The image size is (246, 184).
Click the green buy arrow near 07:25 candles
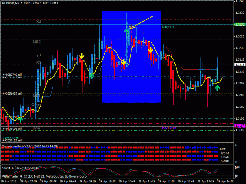point(20,120)
